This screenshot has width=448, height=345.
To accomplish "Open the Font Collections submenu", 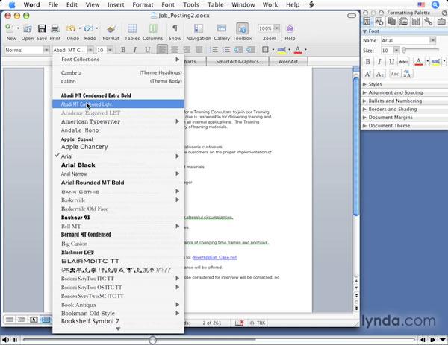I will [117, 59].
